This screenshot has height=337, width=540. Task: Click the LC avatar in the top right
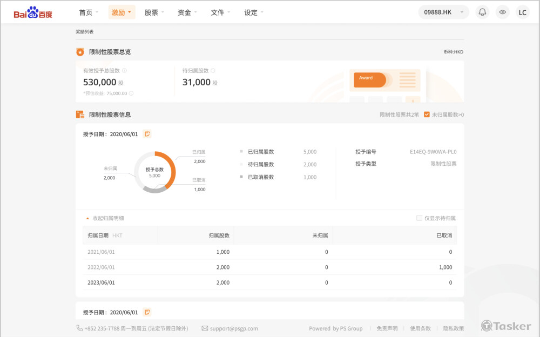click(x=522, y=11)
